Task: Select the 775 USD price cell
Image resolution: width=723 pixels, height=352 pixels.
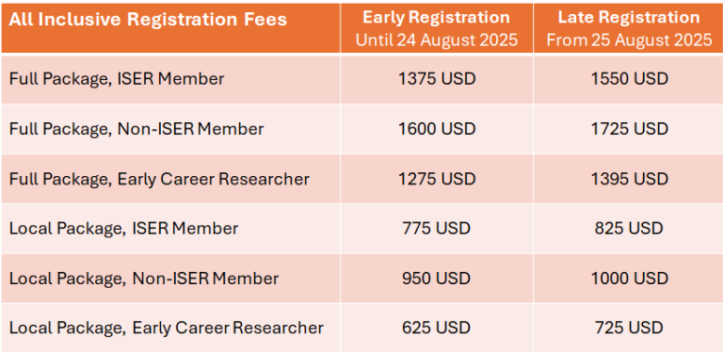Action: [436, 228]
